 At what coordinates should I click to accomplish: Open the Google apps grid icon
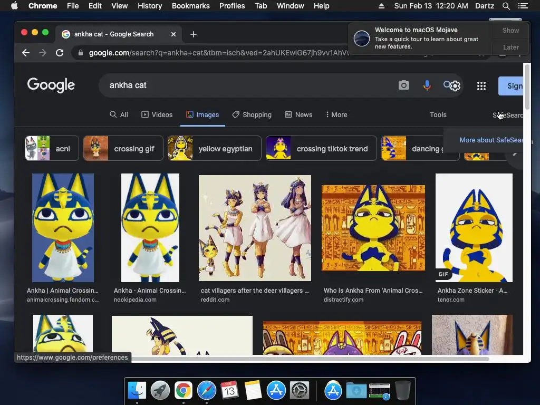(481, 86)
